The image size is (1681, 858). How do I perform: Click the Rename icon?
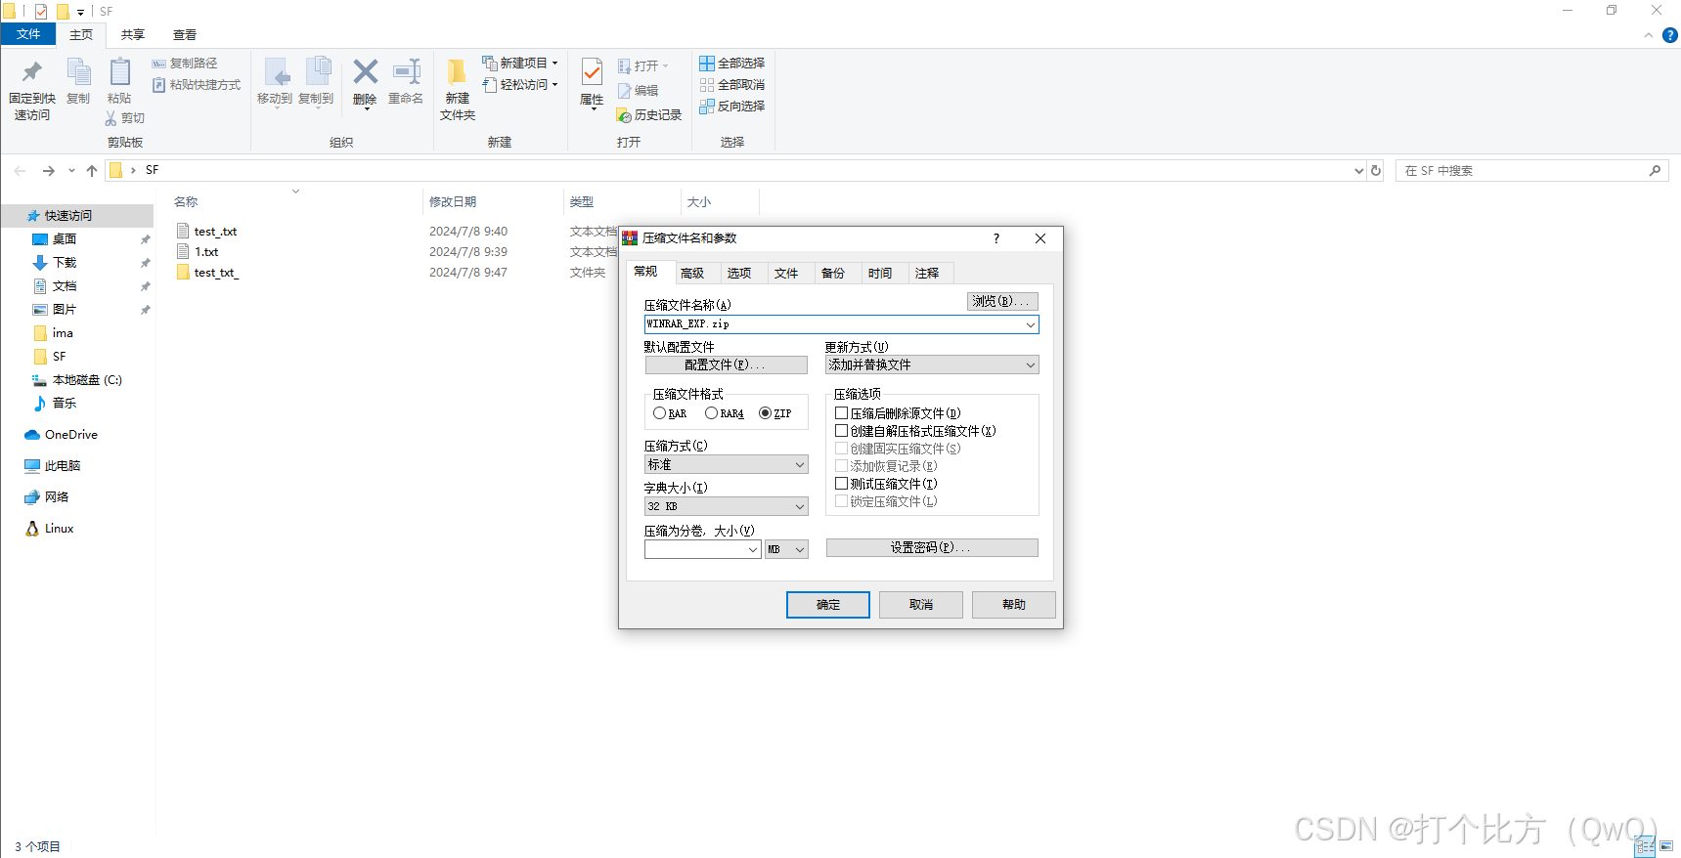pyautogui.click(x=406, y=71)
